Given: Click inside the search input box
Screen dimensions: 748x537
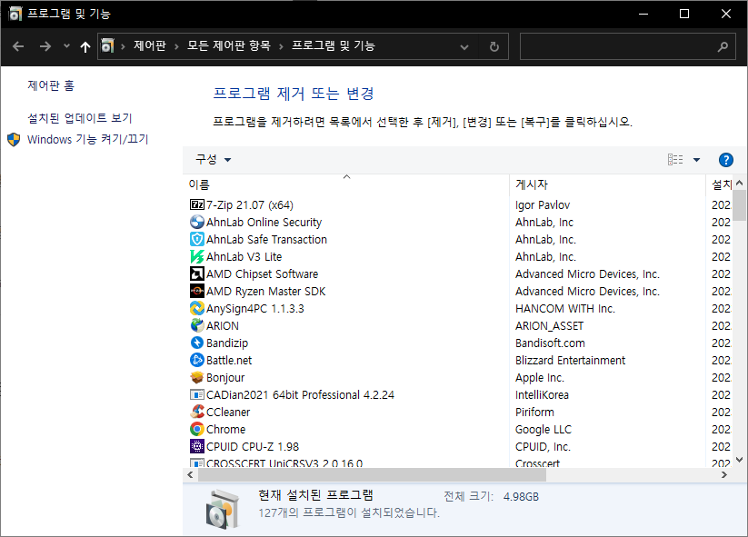Looking at the screenshot, I should pyautogui.click(x=619, y=46).
